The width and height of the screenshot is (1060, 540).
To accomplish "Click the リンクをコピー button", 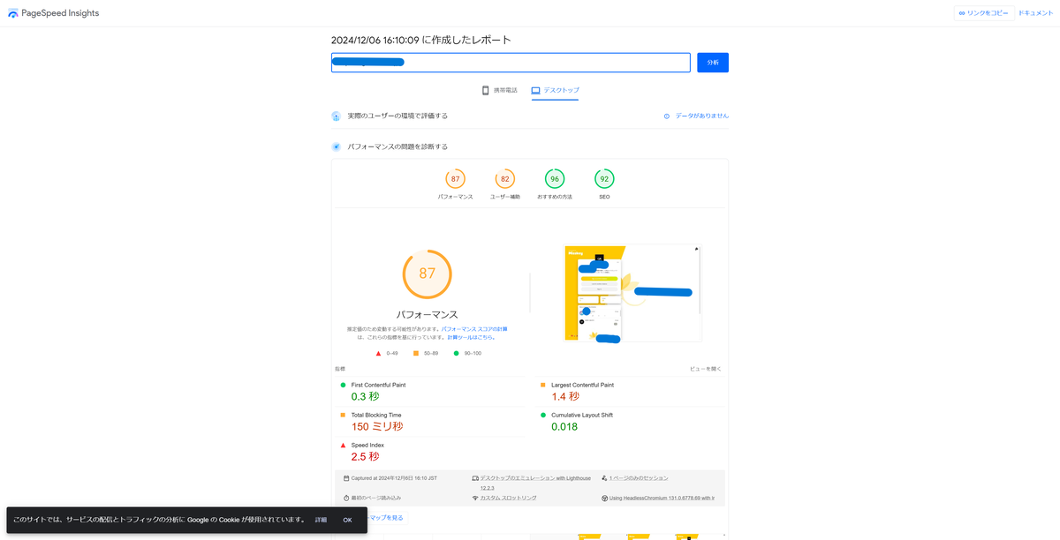I will click(984, 13).
